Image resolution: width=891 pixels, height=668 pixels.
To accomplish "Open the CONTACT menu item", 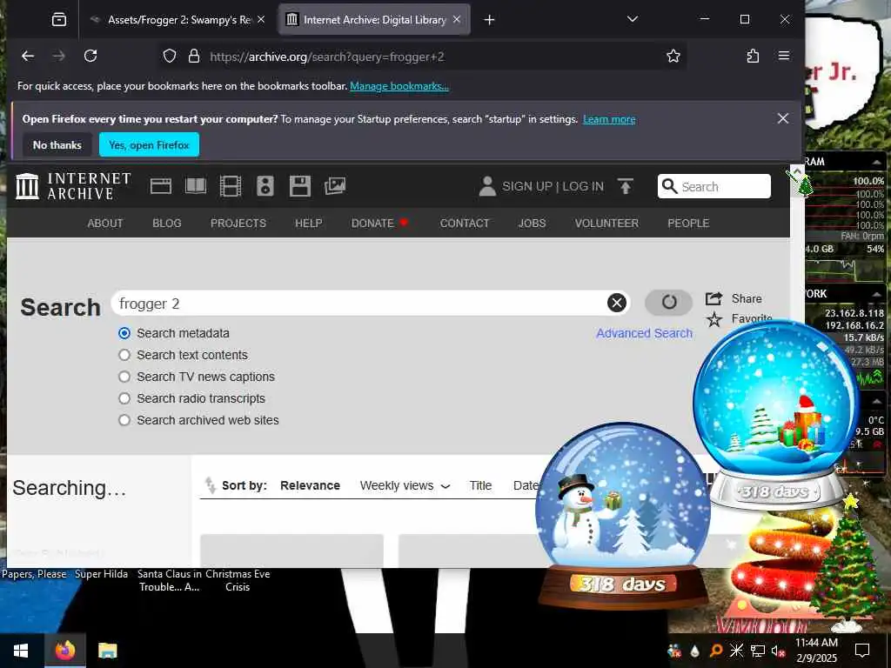I will pyautogui.click(x=465, y=224).
